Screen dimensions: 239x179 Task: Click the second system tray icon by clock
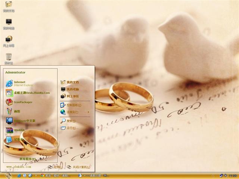(226, 176)
